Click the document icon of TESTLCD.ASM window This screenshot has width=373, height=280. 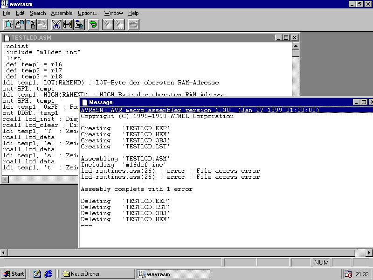tap(7, 38)
